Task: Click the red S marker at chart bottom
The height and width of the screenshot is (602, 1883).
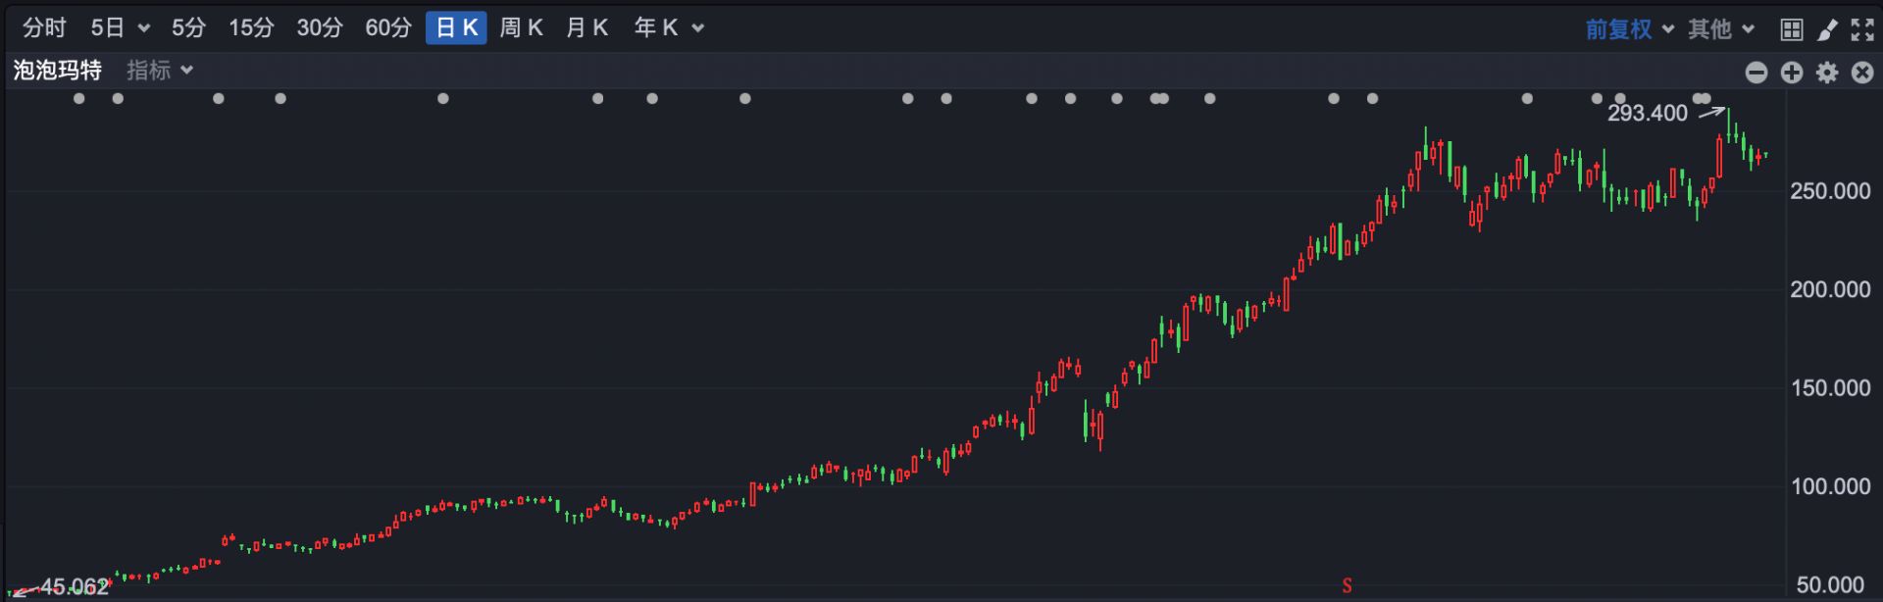Action: tap(1347, 586)
